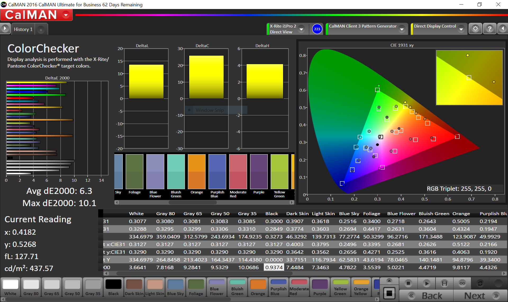The width and height of the screenshot is (508, 302).
Task: Open the X-Rite i1Pro 2 meter dropdown
Action: [301, 29]
